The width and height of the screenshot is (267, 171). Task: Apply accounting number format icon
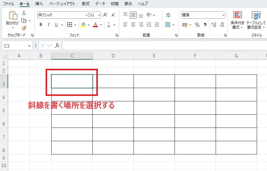coord(185,25)
